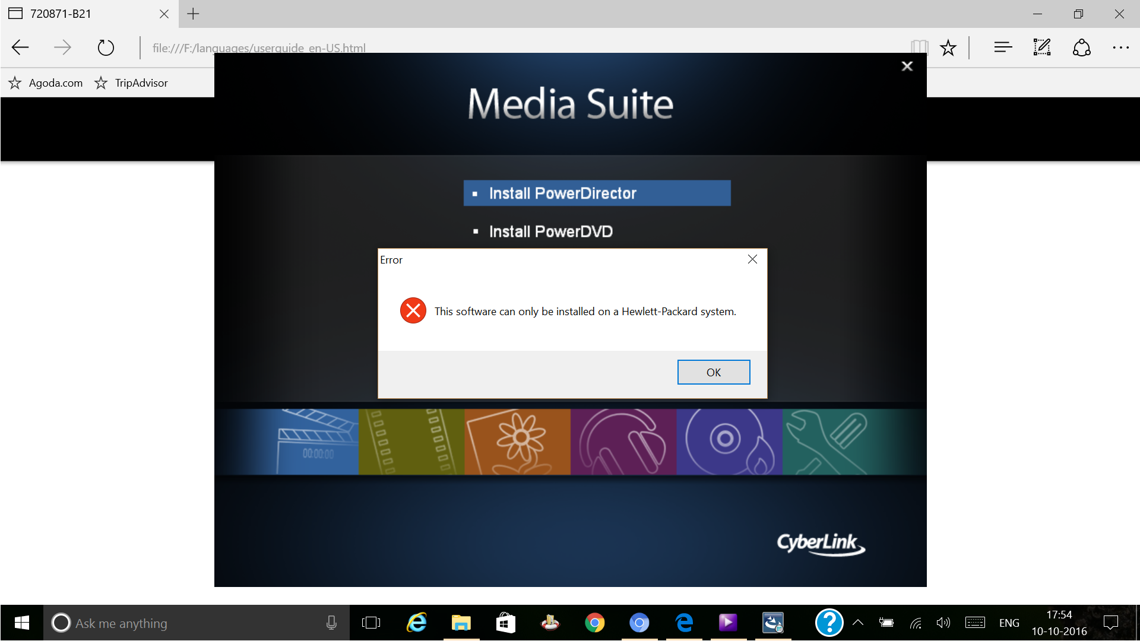Add page to favorites with star icon
The width and height of the screenshot is (1140, 641).
(x=948, y=47)
